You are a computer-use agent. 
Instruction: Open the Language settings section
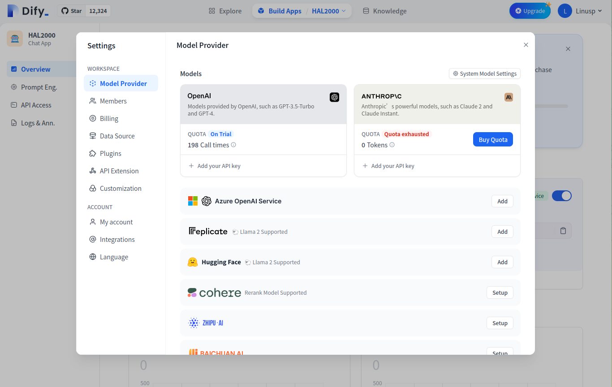(x=121, y=257)
